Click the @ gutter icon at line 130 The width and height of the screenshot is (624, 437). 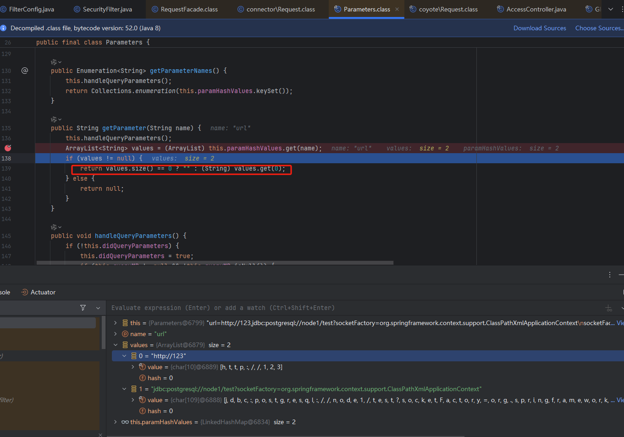tap(25, 71)
